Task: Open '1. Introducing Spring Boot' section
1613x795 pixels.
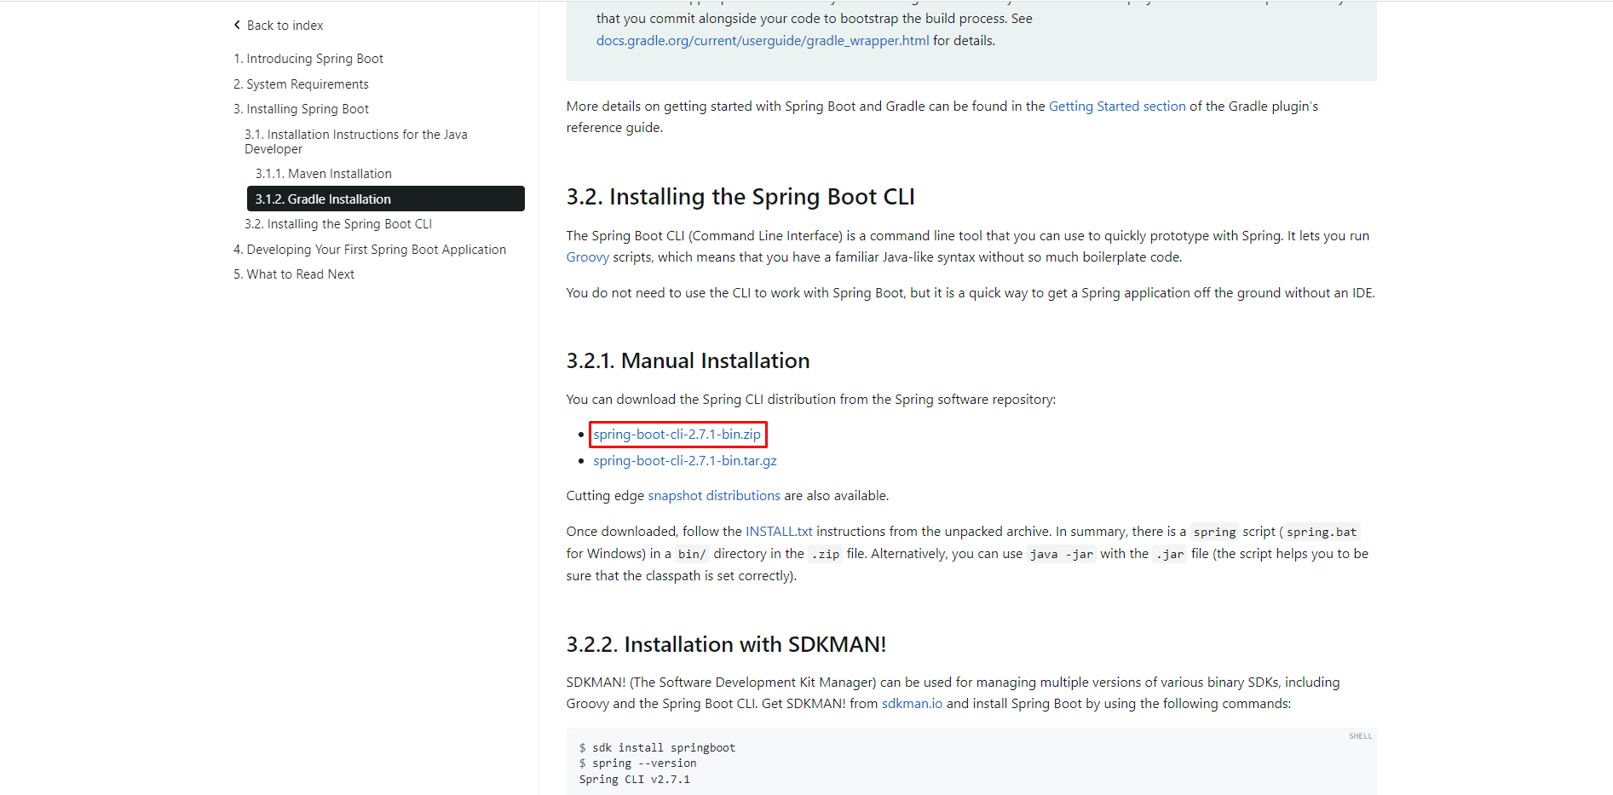Action: (x=308, y=59)
